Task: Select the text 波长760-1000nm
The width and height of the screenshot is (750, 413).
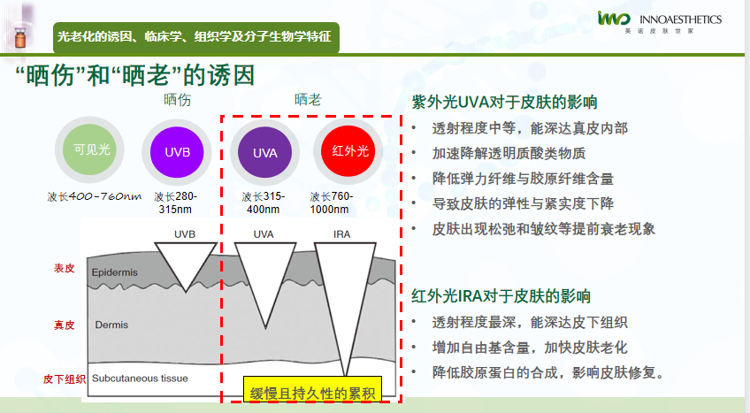Action: tap(331, 203)
